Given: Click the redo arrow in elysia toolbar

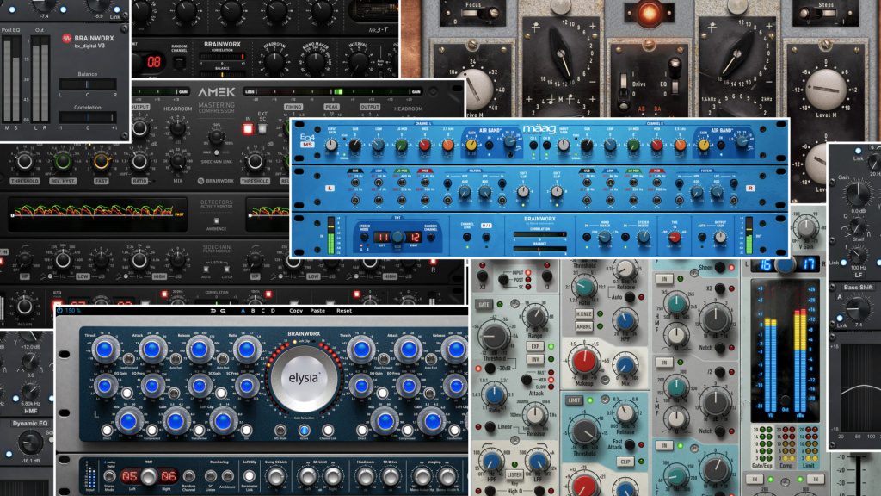Looking at the screenshot, I should click(x=223, y=310).
